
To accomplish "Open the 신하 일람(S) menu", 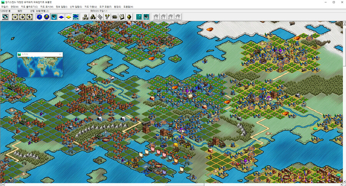I will 76,7.
